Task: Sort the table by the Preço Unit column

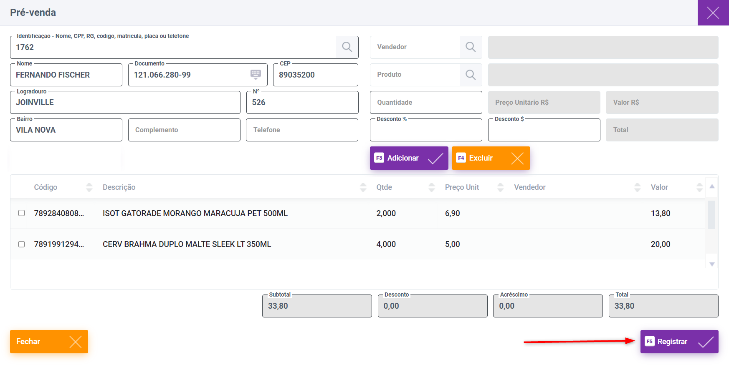Action: 500,187
